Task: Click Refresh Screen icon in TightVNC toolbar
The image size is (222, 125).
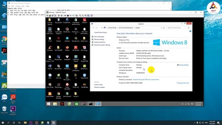Action: (61, 16)
